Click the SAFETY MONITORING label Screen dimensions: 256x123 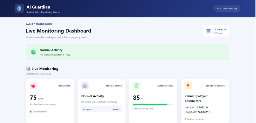tap(39, 24)
